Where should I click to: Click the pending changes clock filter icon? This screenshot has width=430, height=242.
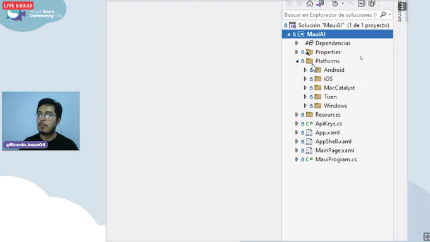[x=335, y=4]
